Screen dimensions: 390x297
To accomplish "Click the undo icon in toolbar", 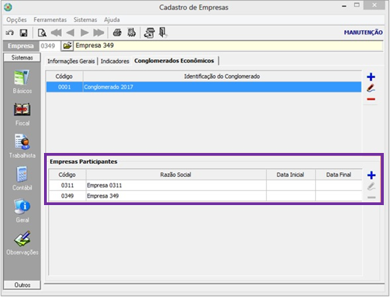I will 10,33.
